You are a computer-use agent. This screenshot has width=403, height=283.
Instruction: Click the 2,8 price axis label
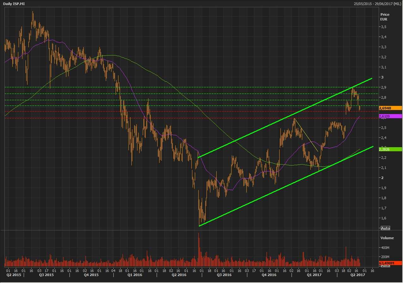click(x=383, y=97)
